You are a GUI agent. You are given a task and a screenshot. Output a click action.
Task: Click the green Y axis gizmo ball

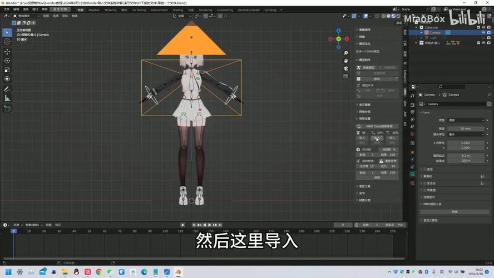pos(338,39)
